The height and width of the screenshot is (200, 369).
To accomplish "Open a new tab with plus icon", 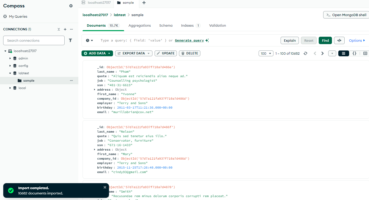I will 144,3.
